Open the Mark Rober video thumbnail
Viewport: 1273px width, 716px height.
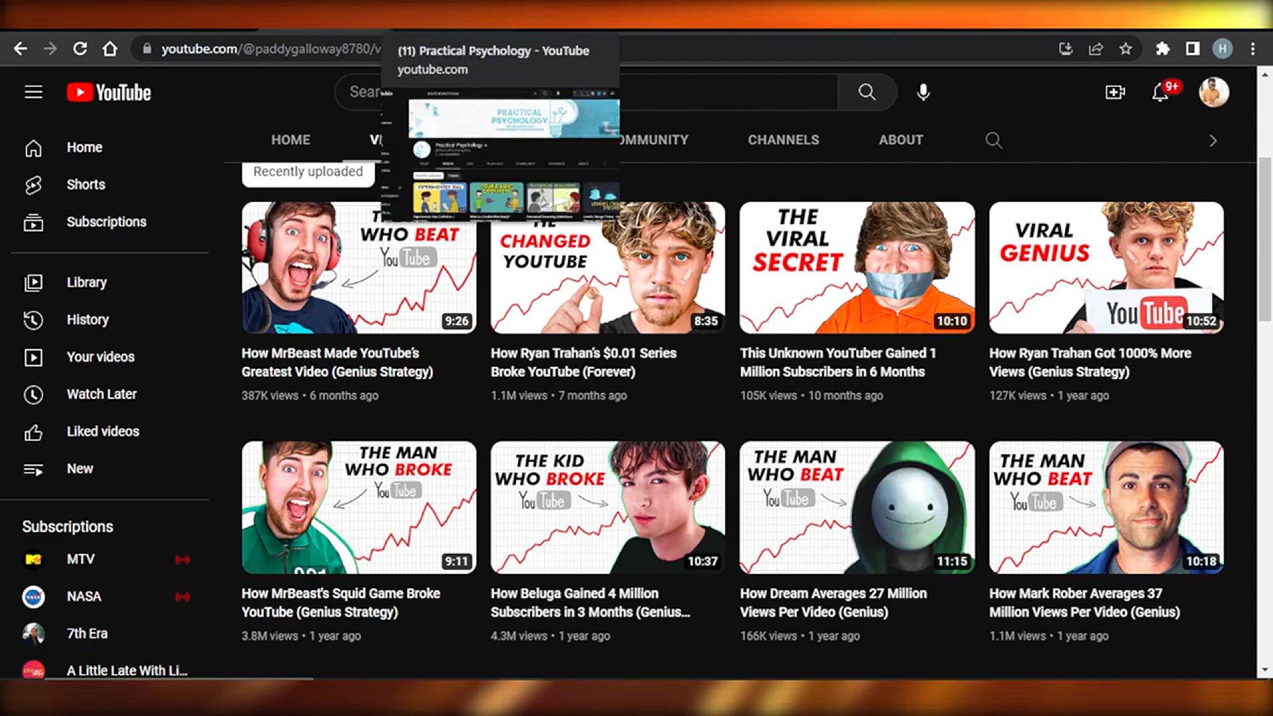pos(1106,508)
